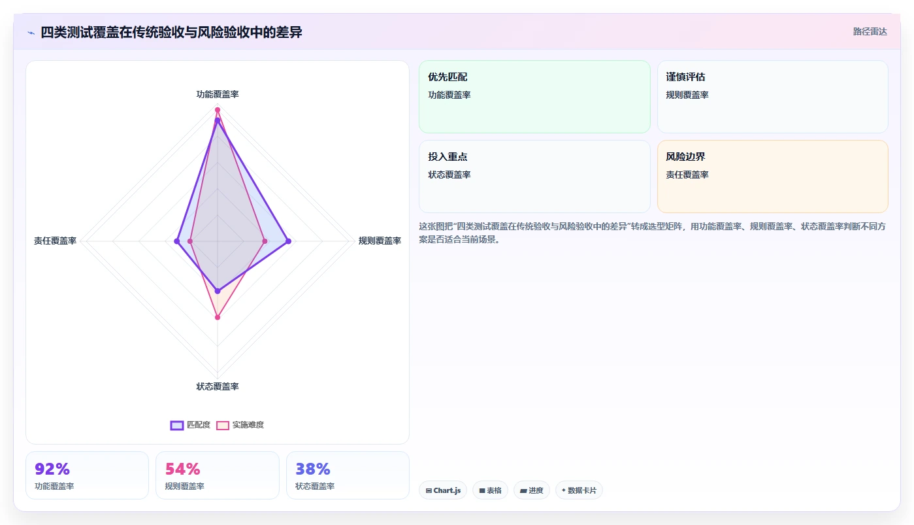Toggle the 匹配度 legend item

click(x=190, y=425)
